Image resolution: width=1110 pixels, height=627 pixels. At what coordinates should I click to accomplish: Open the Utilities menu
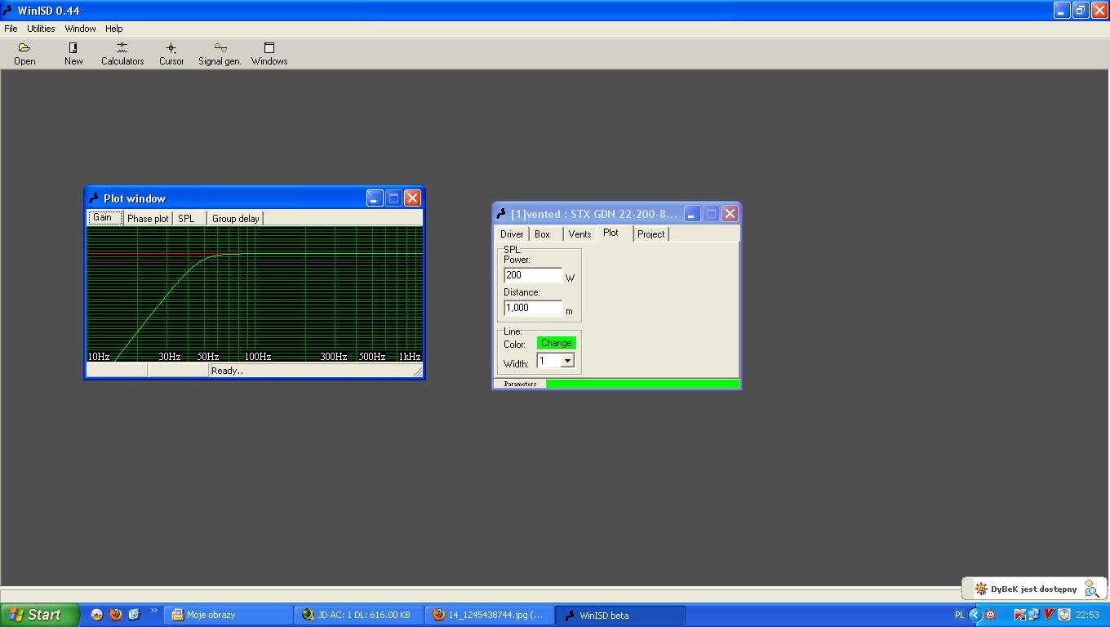pyautogui.click(x=41, y=29)
